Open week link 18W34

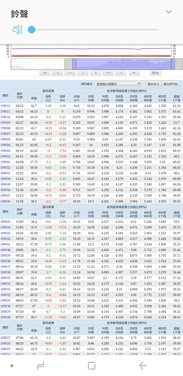coord(5,284)
